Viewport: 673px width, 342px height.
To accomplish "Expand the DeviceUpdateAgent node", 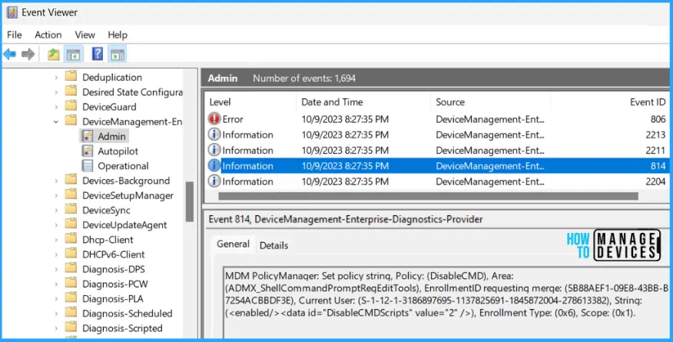I will [56, 225].
